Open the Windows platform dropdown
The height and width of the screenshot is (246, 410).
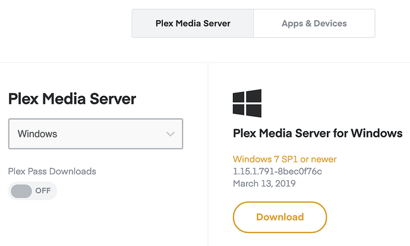95,134
